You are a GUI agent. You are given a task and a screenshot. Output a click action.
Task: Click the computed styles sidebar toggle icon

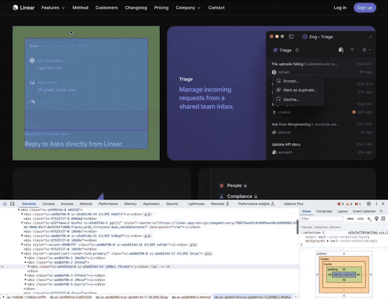coord(383,218)
